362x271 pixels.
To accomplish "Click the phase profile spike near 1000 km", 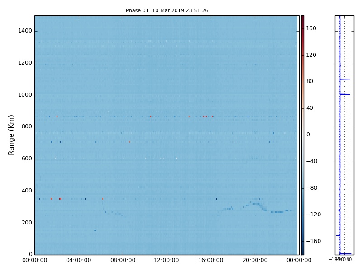I will (x=345, y=94).
